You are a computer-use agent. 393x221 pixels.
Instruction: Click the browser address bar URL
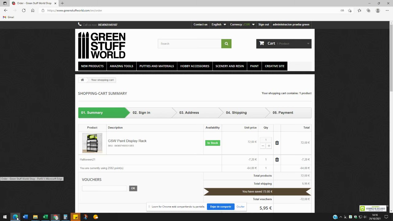coord(75,10)
